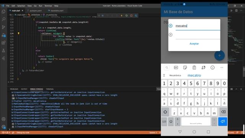Tap the GIF icon on keyboard toolbar
Image resolution: width=245 pixels, height=138 pixels.
176,67
